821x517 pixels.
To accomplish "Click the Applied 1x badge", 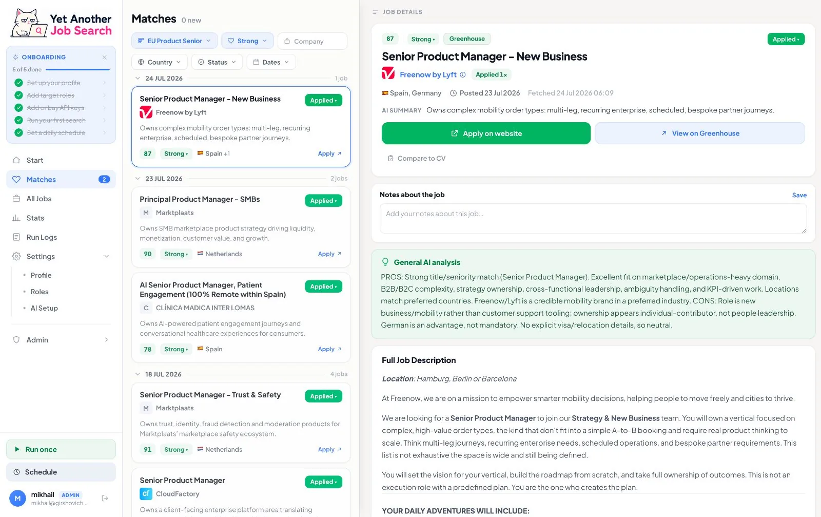I will (x=491, y=74).
